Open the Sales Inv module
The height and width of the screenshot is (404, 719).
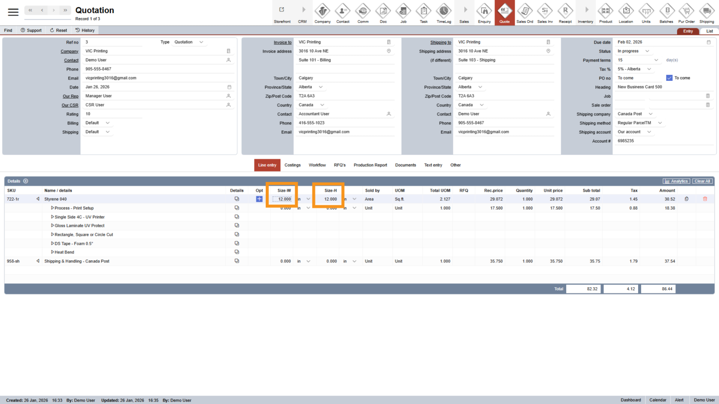[545, 12]
